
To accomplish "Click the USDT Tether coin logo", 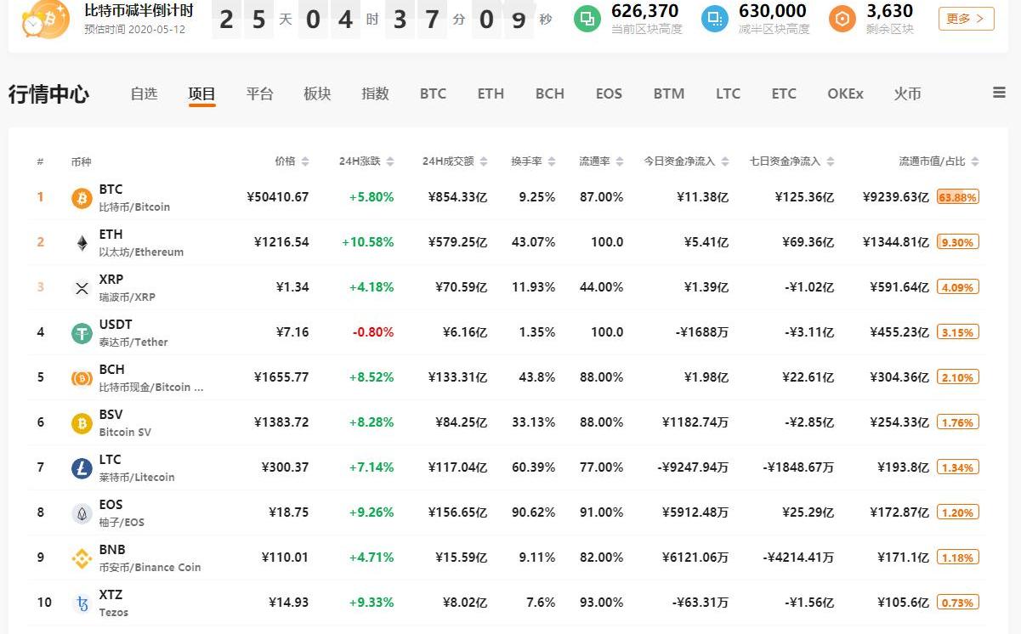I will tap(82, 333).
